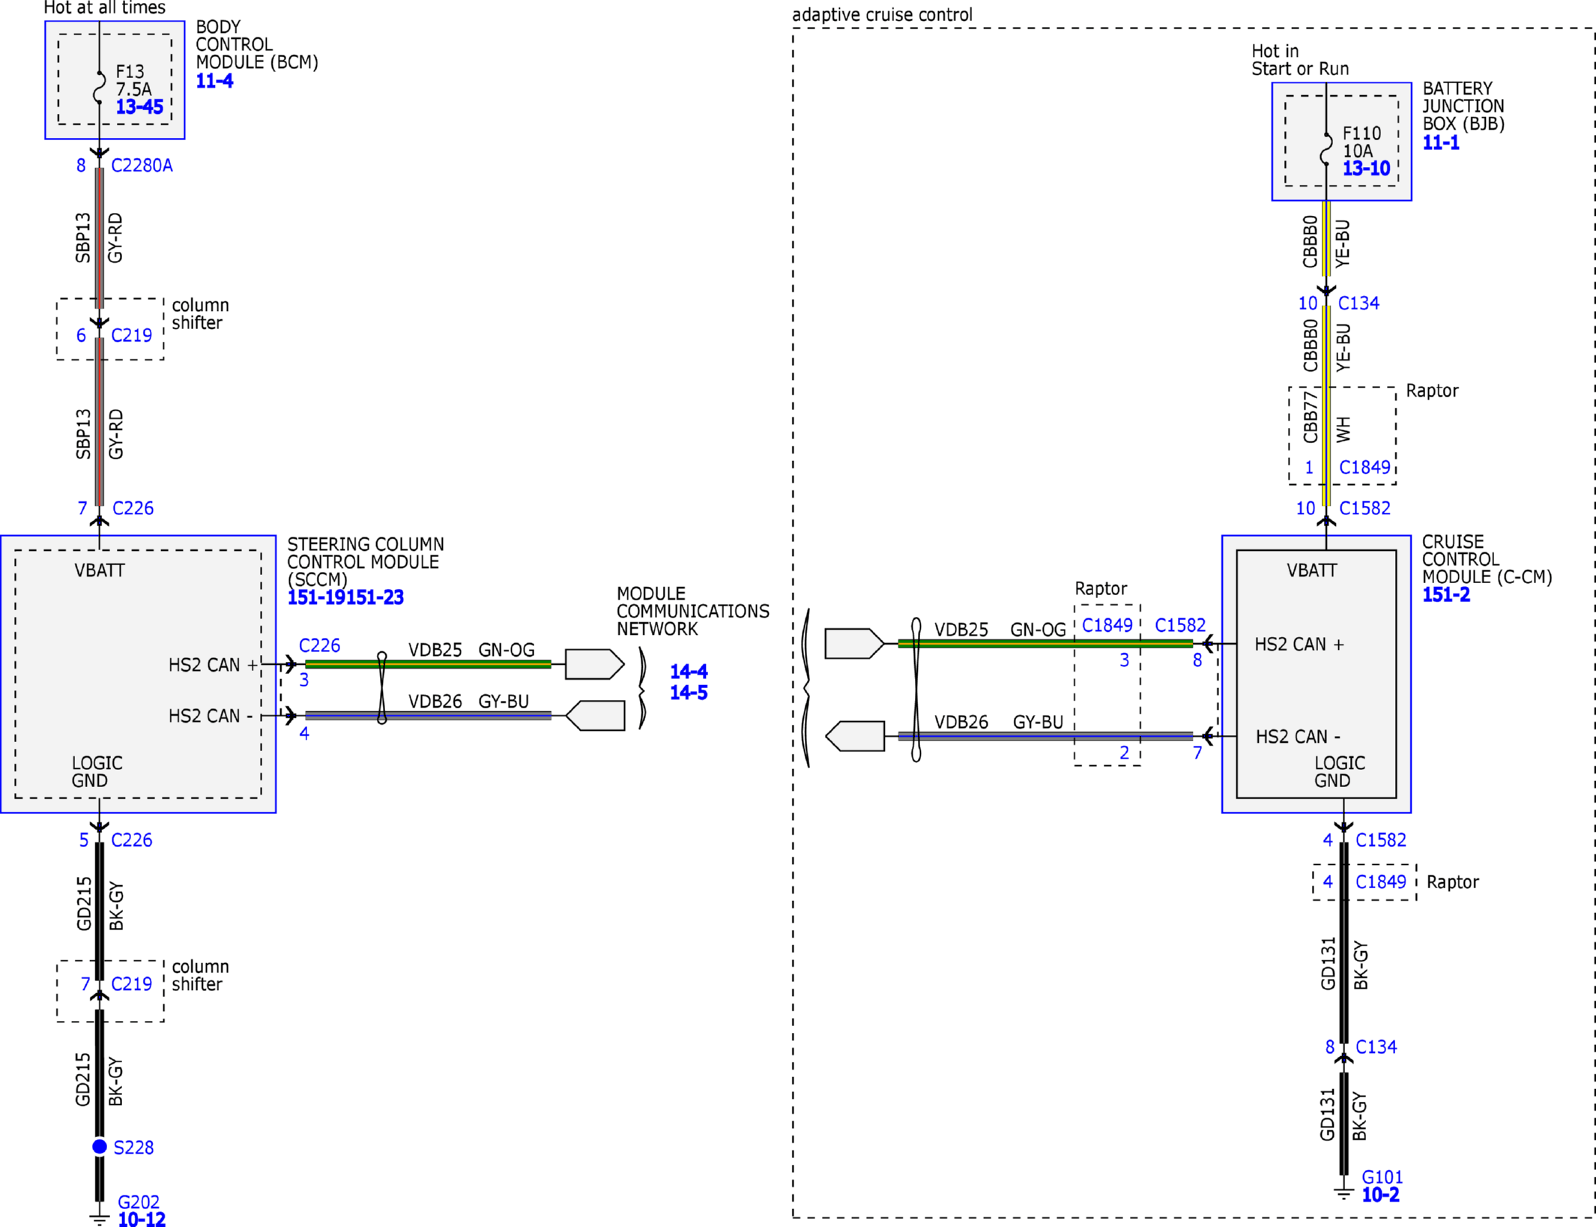Click G101 ground symbol
Screen dimensions: 1596x1227
(x=1343, y=1194)
